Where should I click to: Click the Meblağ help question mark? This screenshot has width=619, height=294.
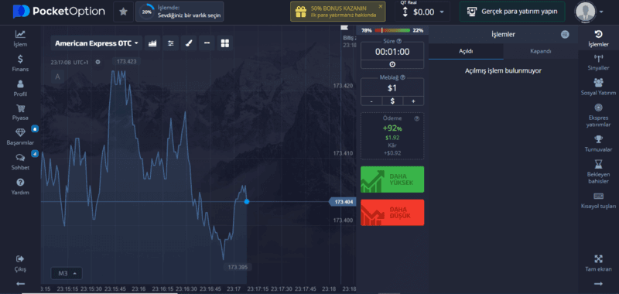click(x=402, y=77)
